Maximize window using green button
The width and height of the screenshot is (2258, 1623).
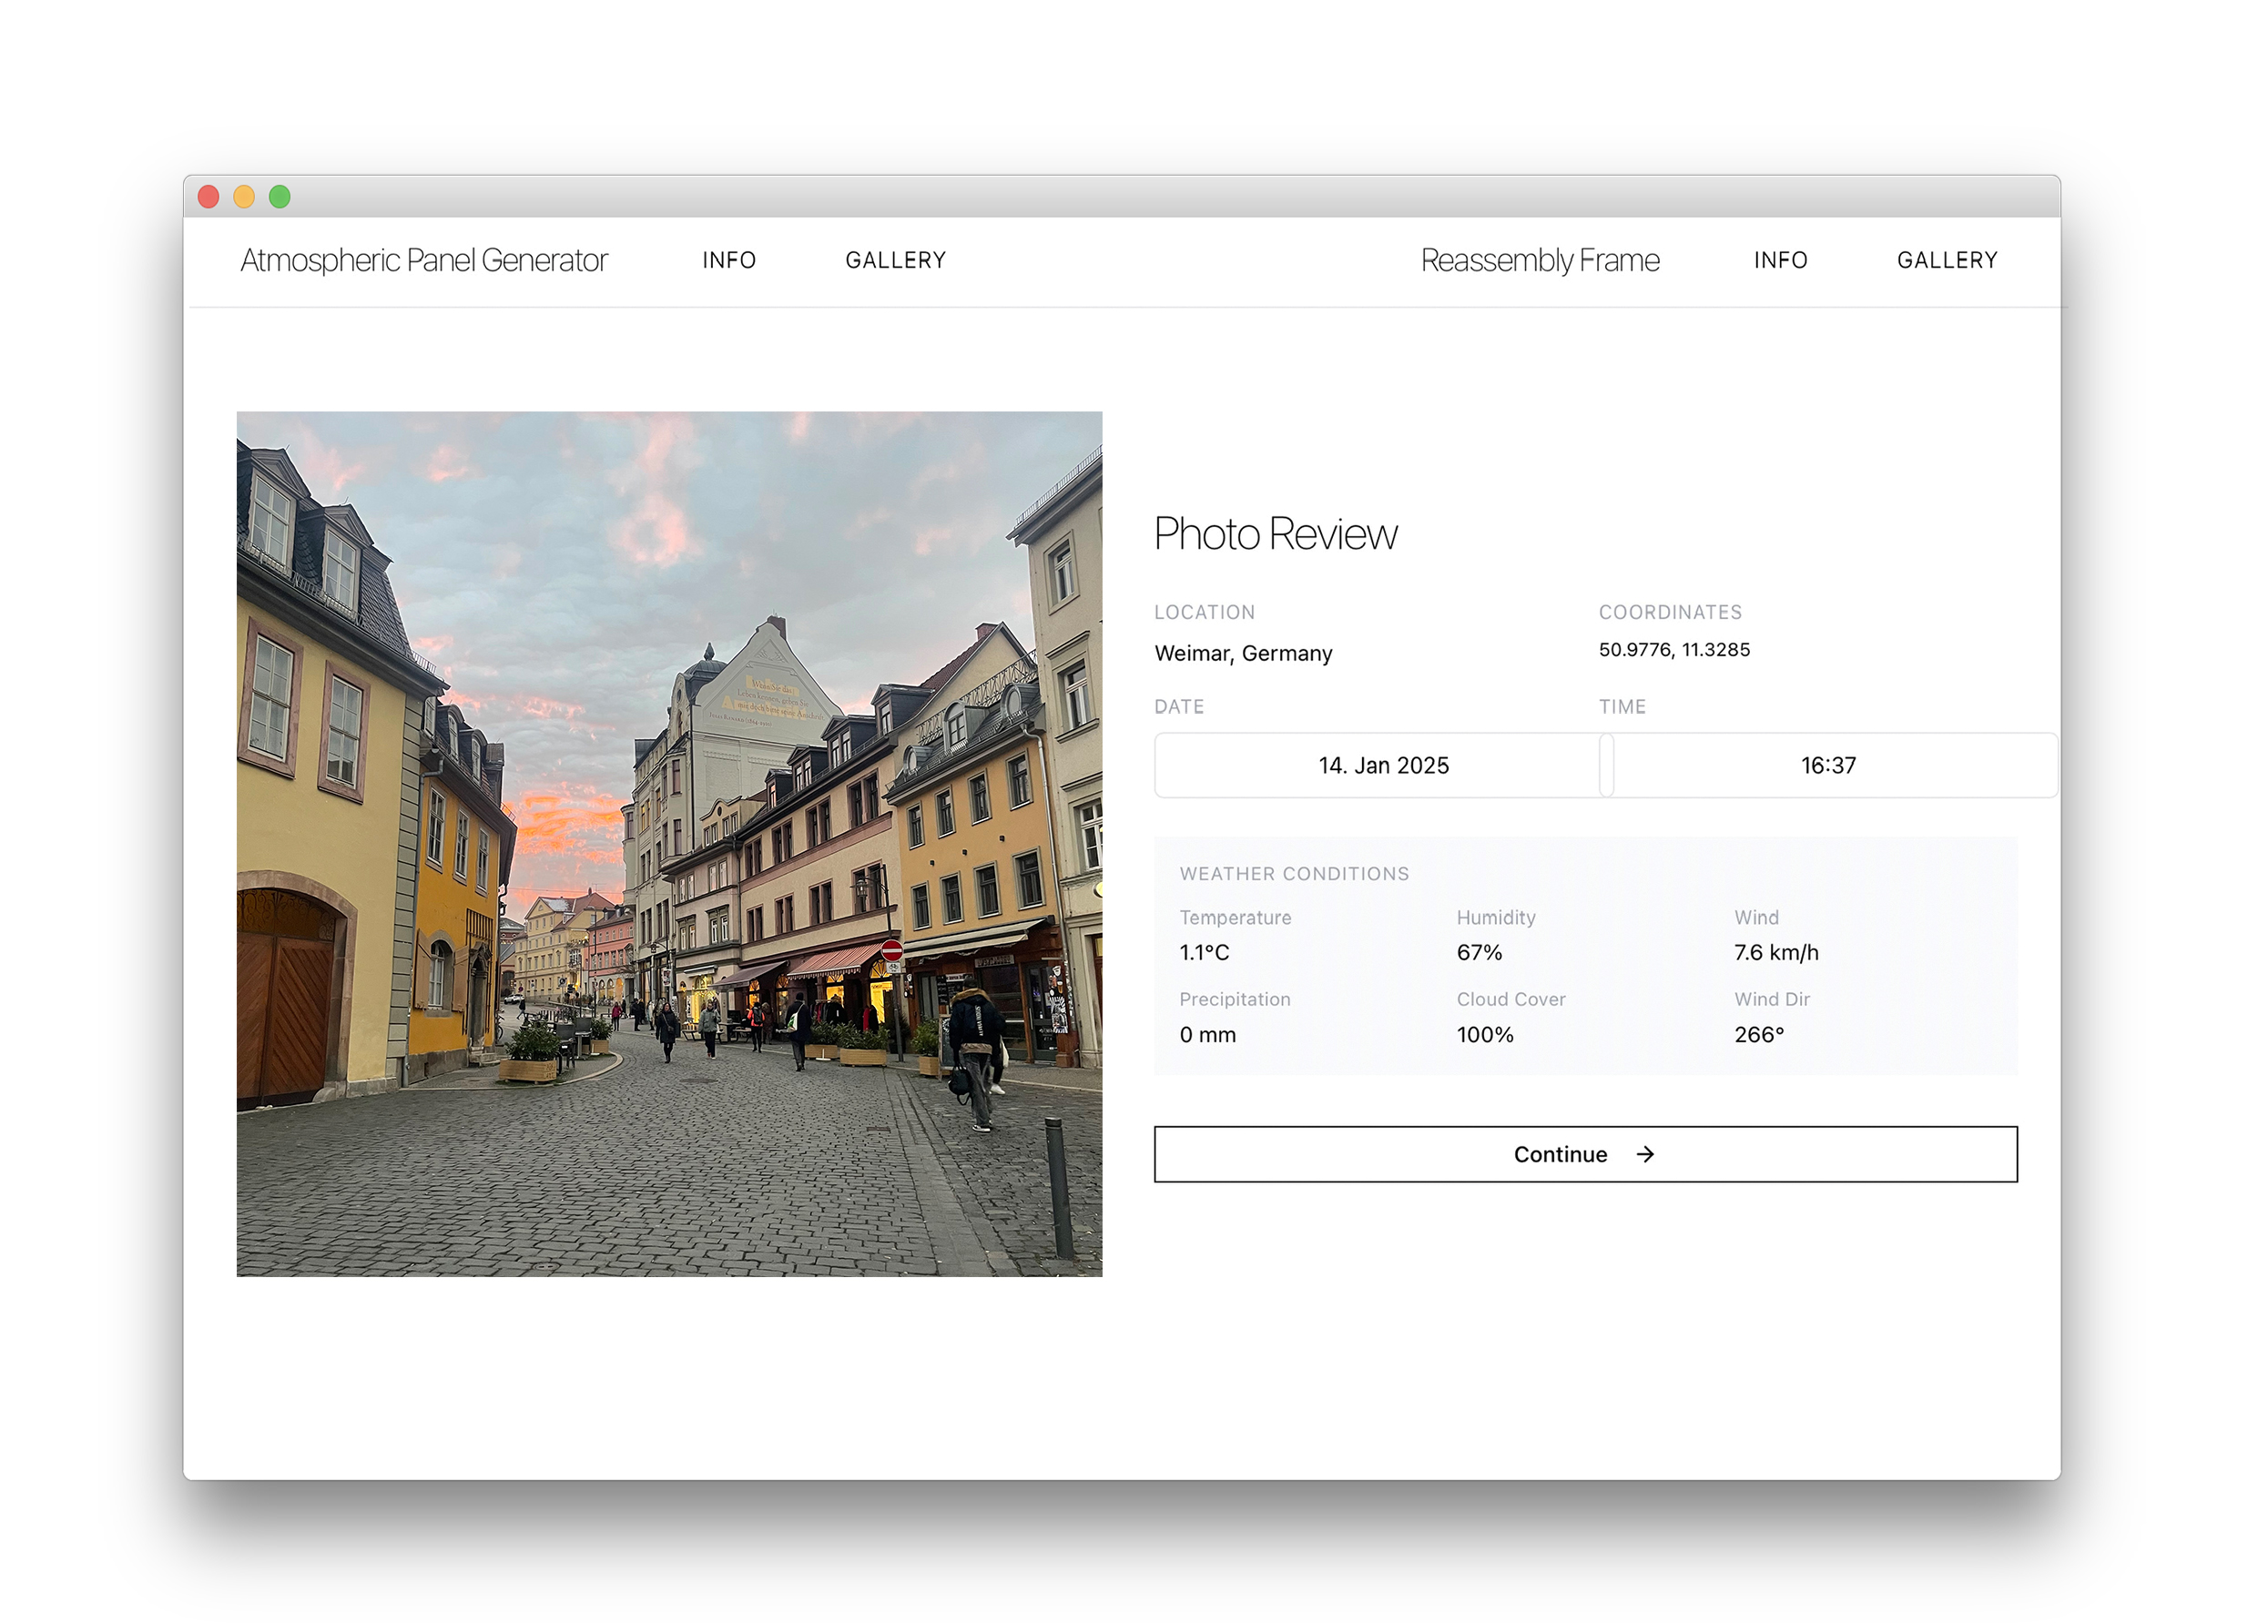280,197
